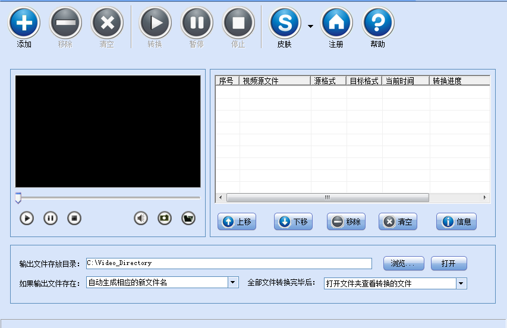Open the 皮肤 skin icon
Image resolution: width=507 pixels, height=328 pixels.
pos(285,23)
